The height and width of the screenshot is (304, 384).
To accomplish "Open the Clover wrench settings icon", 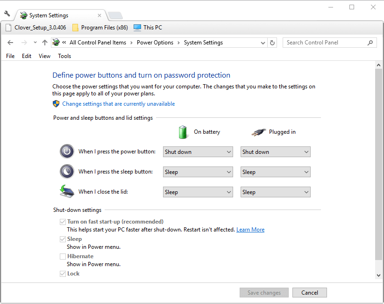I will tap(7, 14).
